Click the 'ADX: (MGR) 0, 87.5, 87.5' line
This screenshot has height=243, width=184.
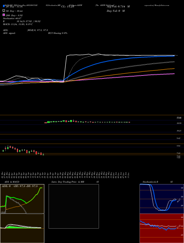[x=25, y=30]
